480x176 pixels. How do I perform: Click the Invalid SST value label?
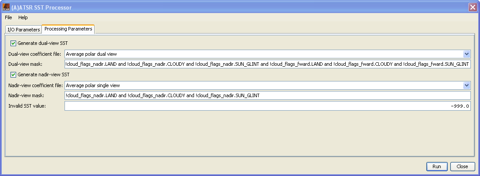click(27, 106)
